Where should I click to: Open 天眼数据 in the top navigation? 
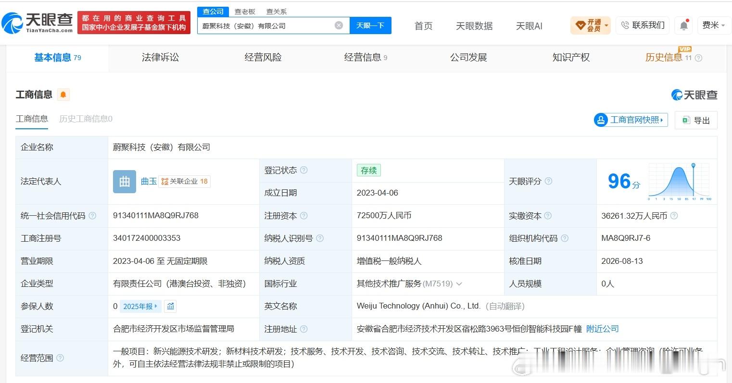[x=474, y=25]
